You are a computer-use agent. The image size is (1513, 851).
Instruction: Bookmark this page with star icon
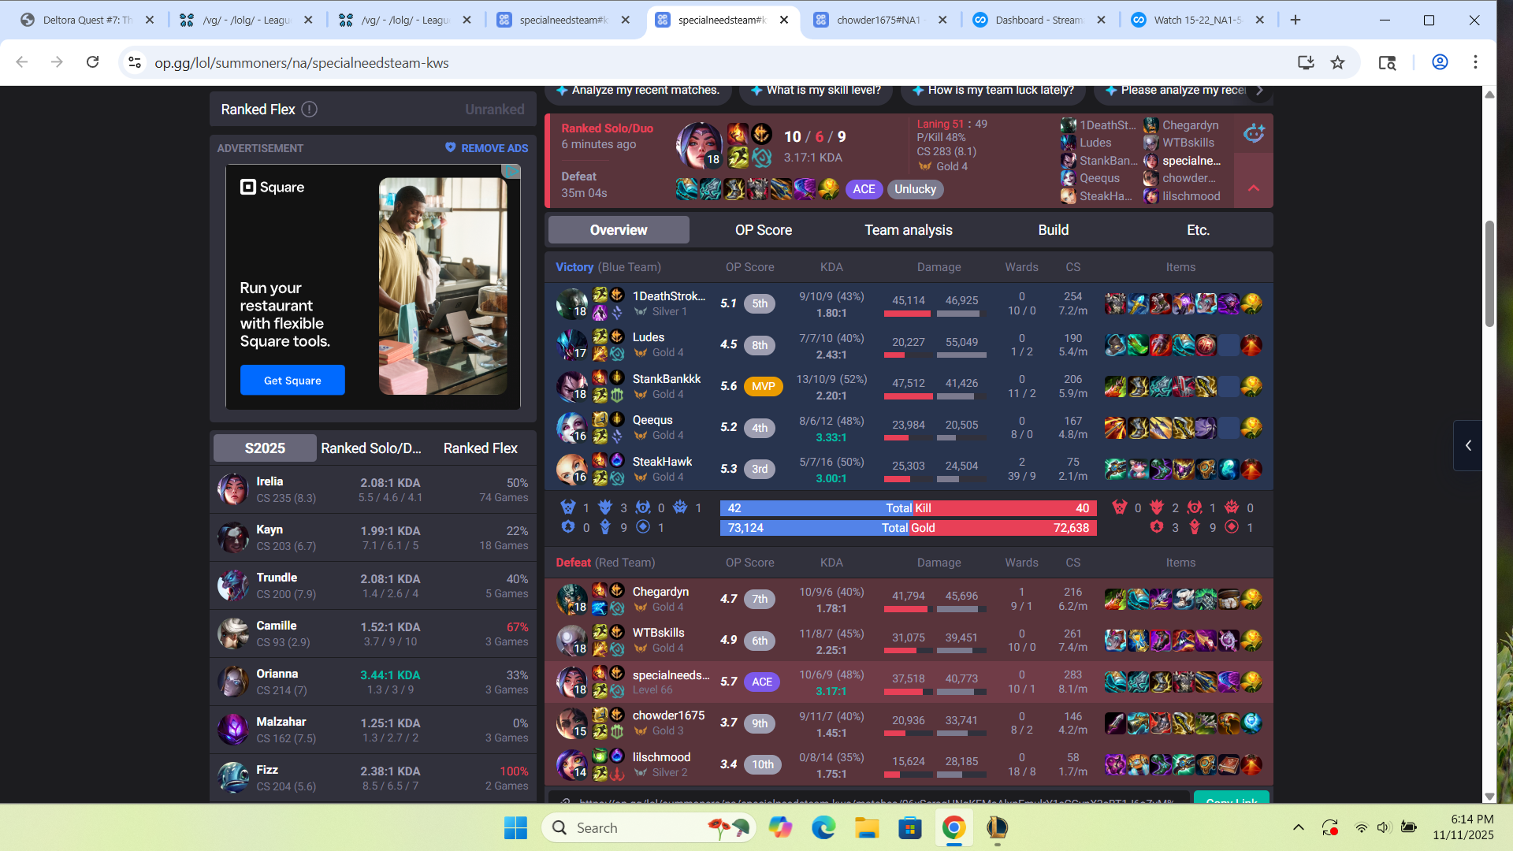(1337, 62)
